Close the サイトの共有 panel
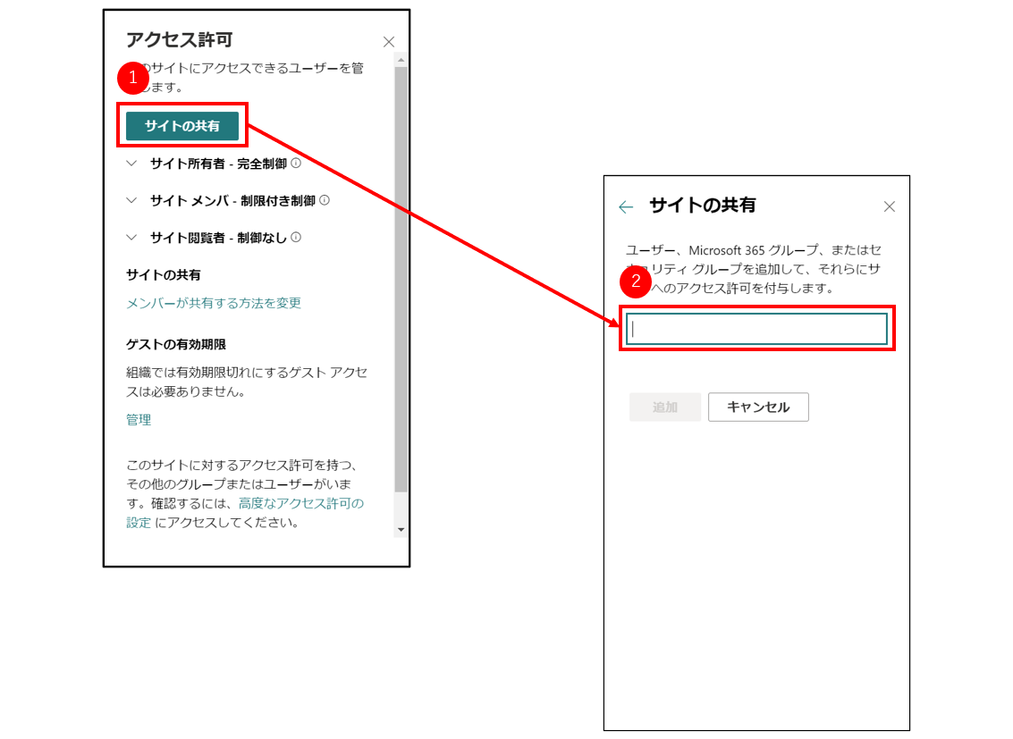The image size is (1013, 739). pyautogui.click(x=889, y=206)
